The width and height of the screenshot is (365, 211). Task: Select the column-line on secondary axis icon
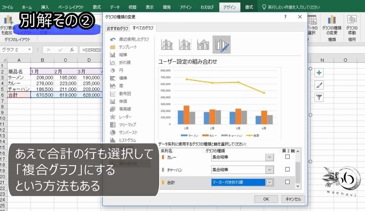point(185,44)
